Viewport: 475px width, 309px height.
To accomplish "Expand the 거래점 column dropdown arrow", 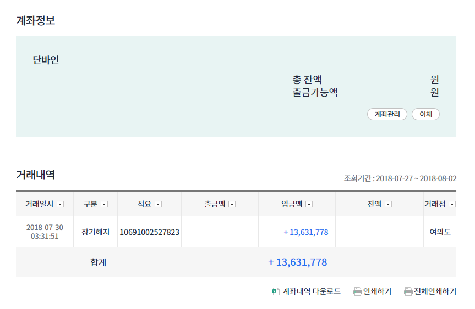I will tap(452, 204).
